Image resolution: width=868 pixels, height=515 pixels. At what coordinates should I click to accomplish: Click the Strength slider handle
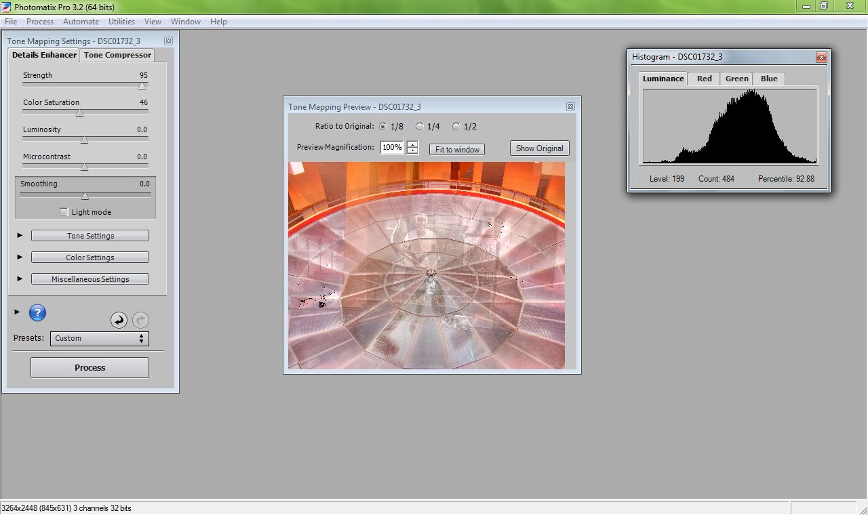click(x=142, y=86)
